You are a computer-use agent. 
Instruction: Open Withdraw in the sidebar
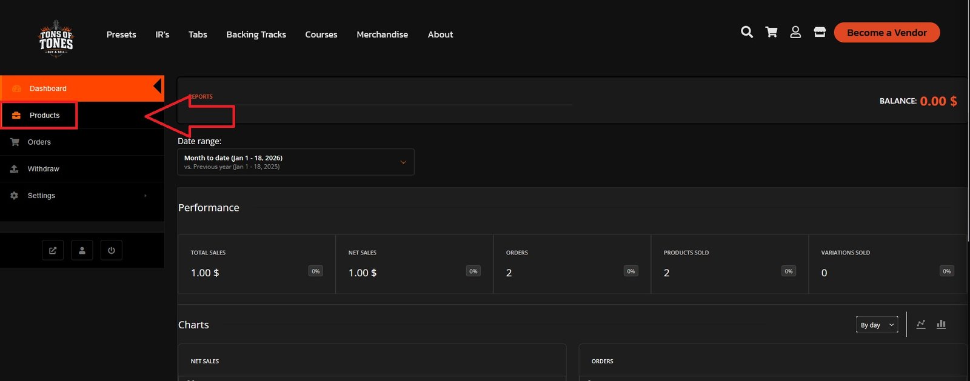[43, 169]
